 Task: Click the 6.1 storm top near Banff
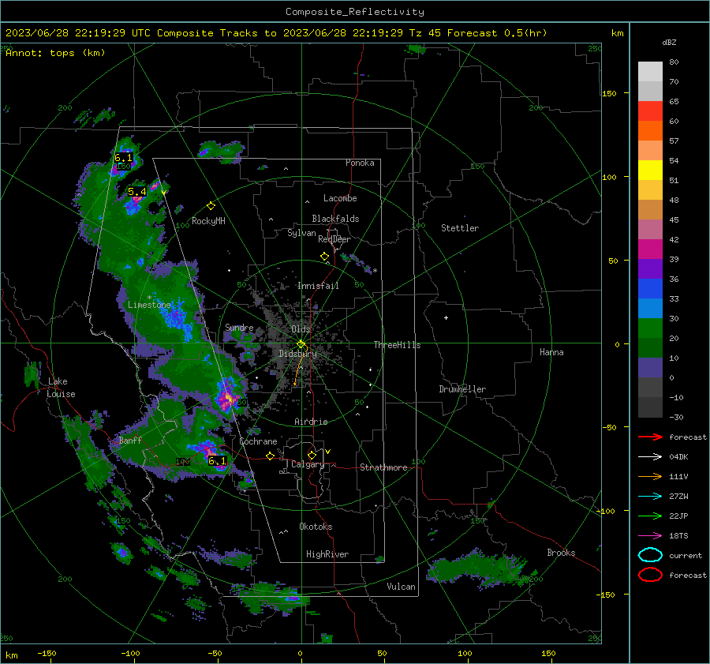click(217, 460)
